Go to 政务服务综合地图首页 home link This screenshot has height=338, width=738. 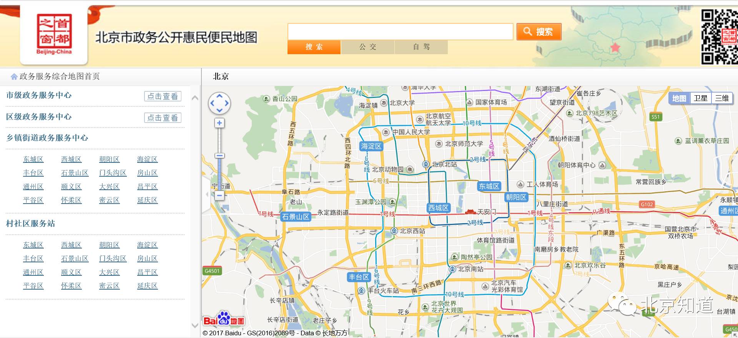click(60, 76)
